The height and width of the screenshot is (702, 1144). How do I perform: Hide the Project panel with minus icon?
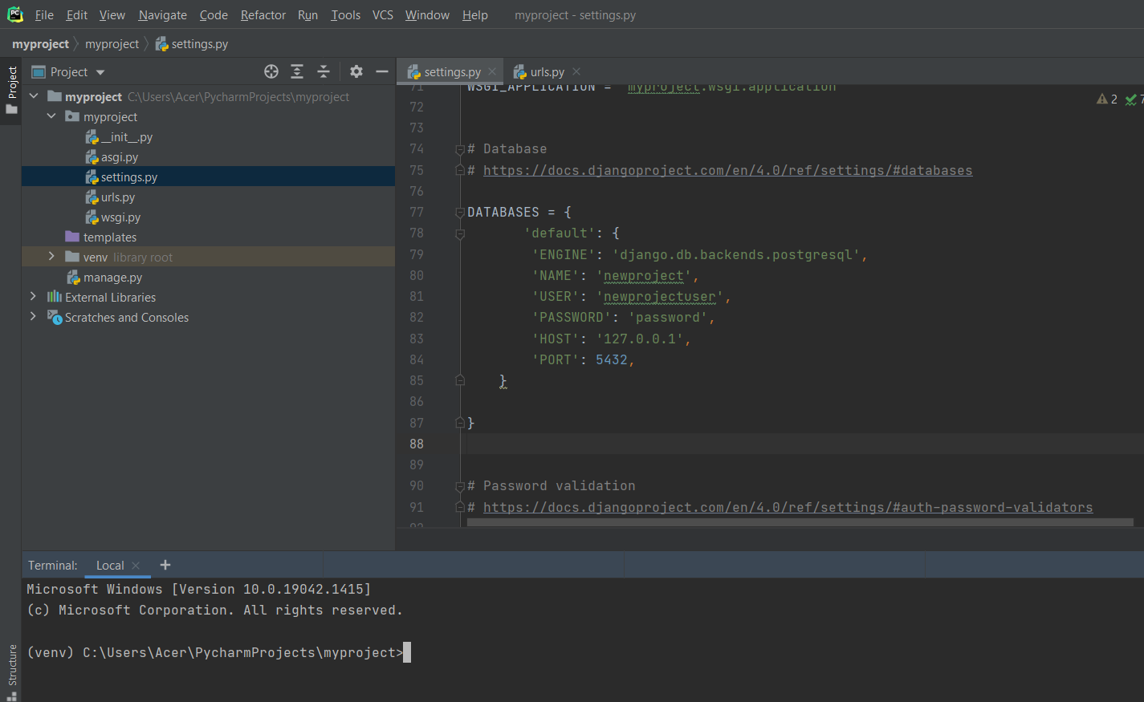(382, 71)
